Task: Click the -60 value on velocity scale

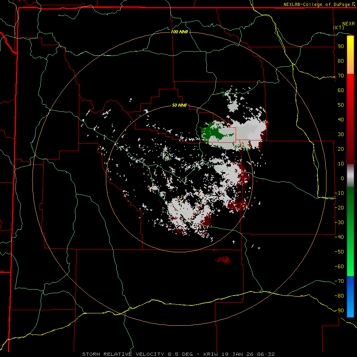Action: click(339, 267)
